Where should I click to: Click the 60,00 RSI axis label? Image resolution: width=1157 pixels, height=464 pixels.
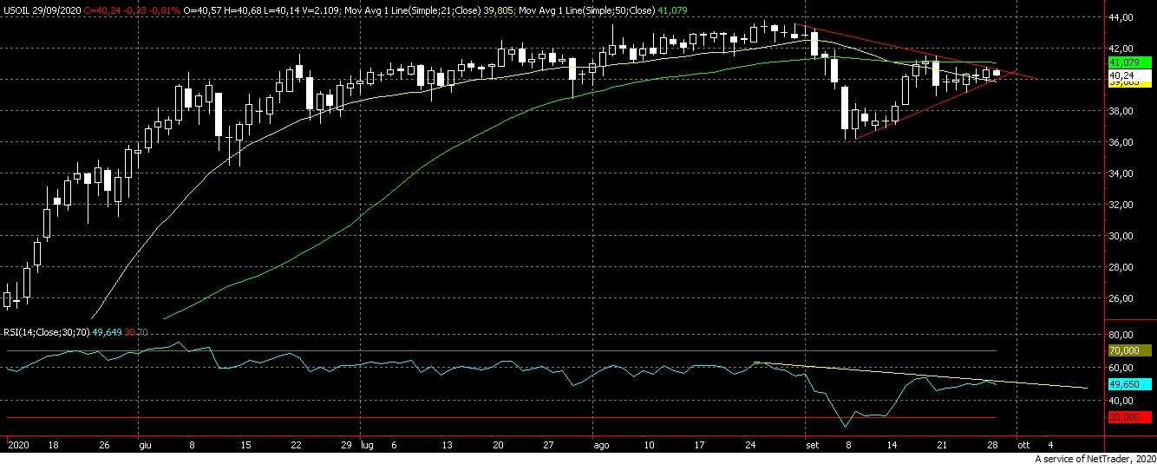(x=1121, y=368)
